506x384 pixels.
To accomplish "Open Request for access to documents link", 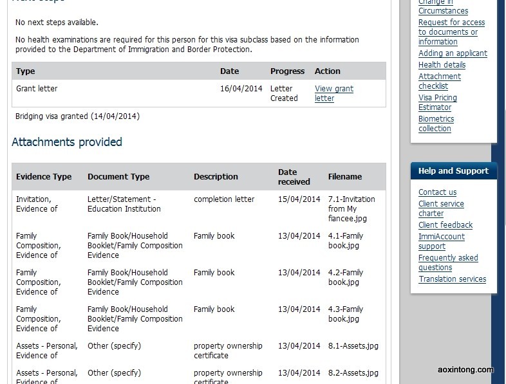I will 451,32.
